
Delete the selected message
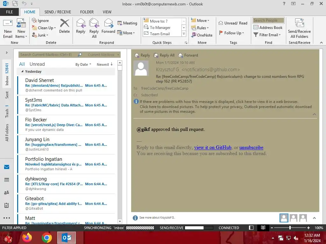64,26
